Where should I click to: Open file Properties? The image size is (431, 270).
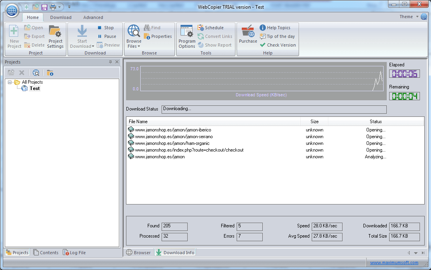tap(158, 36)
